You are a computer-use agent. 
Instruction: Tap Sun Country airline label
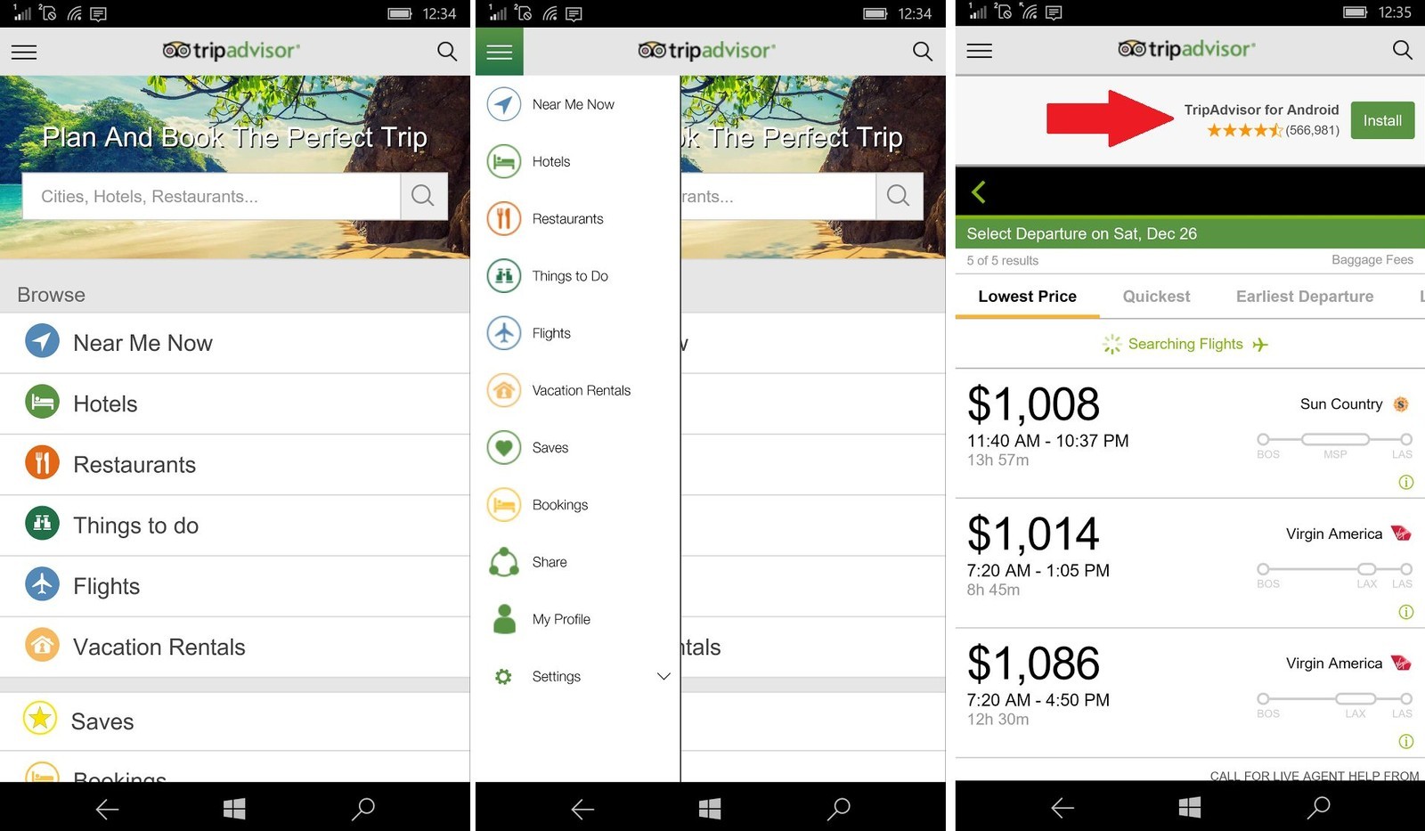coord(1341,404)
